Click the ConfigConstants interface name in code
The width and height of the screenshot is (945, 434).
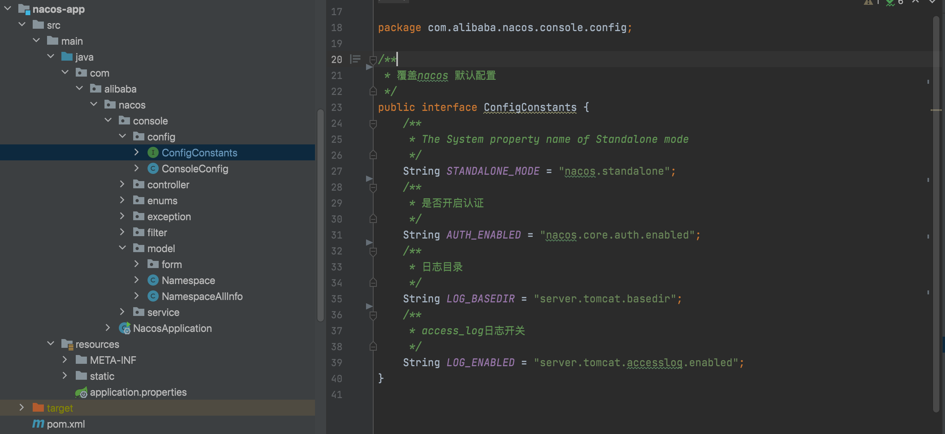530,107
